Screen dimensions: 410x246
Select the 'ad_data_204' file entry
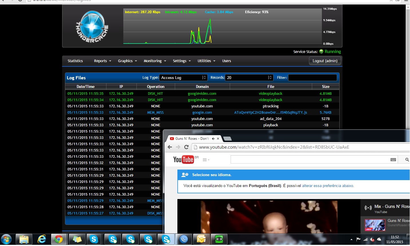coord(271,119)
